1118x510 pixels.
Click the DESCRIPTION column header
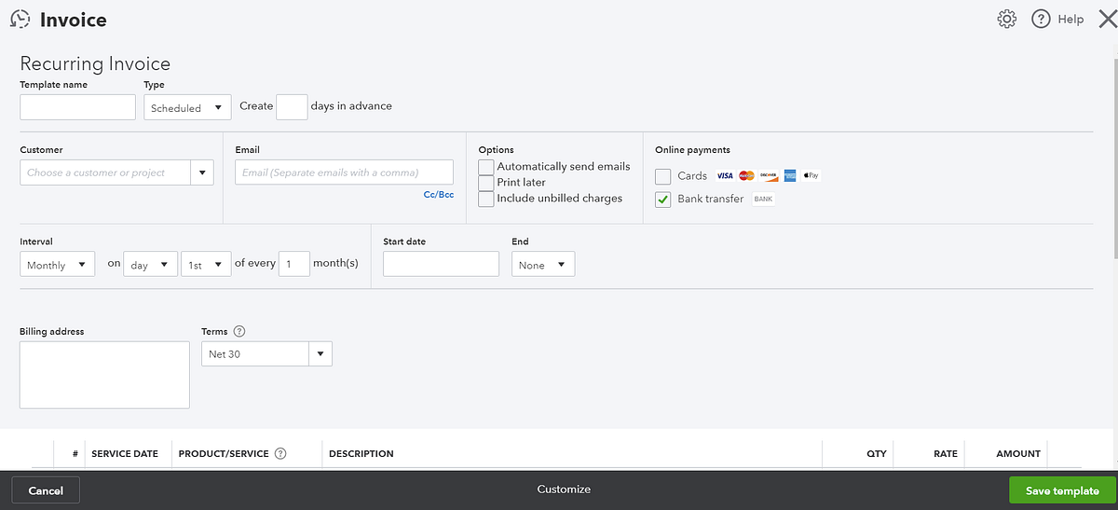tap(361, 454)
